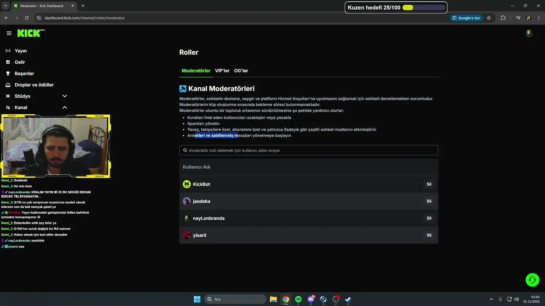Remove yisarii with its Sil button
Image resolution: width=545 pixels, height=306 pixels.
pyautogui.click(x=429, y=235)
